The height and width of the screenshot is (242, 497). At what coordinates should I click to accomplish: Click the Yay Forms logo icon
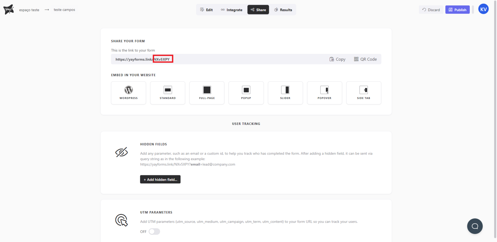pyautogui.click(x=9, y=10)
